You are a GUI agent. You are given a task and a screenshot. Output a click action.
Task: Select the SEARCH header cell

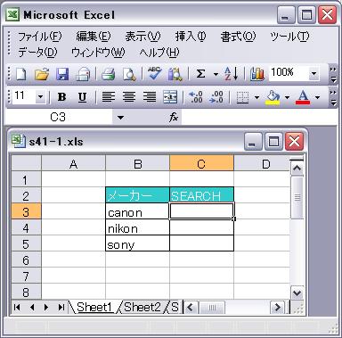click(x=201, y=195)
